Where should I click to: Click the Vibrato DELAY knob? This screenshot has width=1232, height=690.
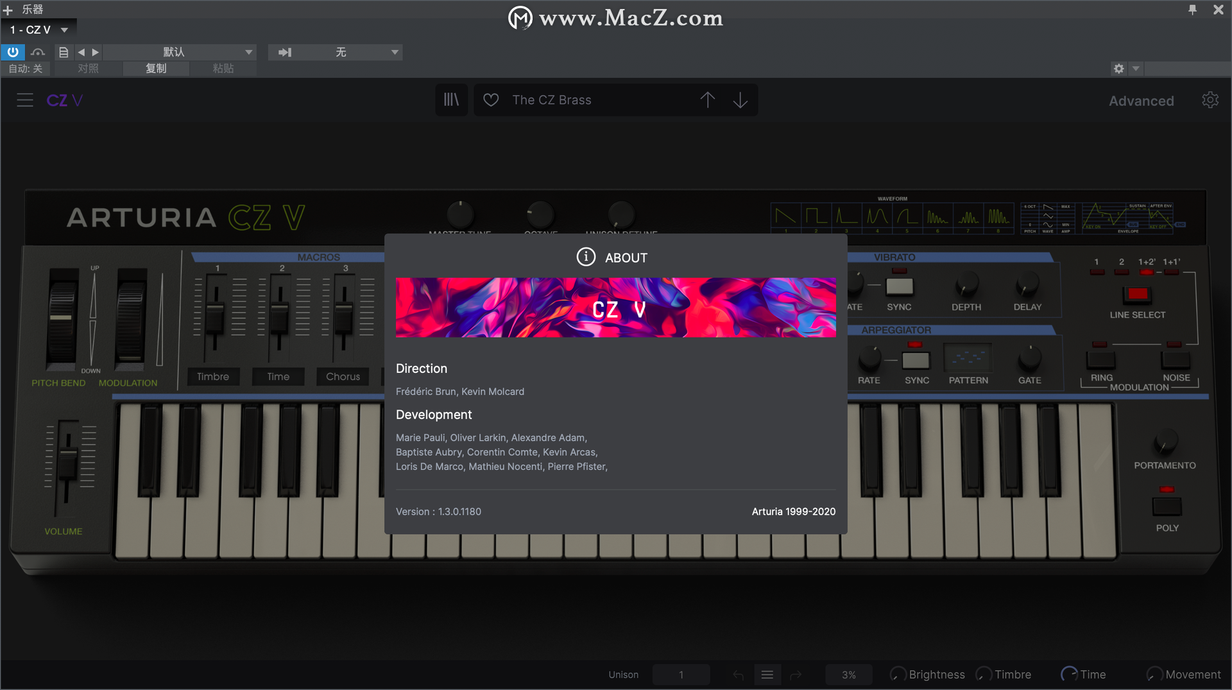click(1027, 284)
